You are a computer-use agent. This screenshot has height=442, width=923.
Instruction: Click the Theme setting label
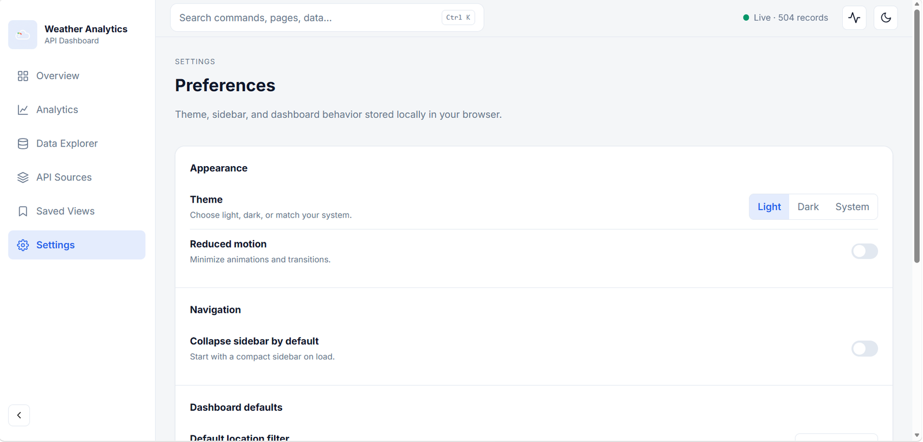point(206,200)
